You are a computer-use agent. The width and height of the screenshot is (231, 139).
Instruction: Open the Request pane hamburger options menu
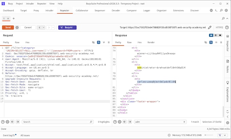coord(109,42)
